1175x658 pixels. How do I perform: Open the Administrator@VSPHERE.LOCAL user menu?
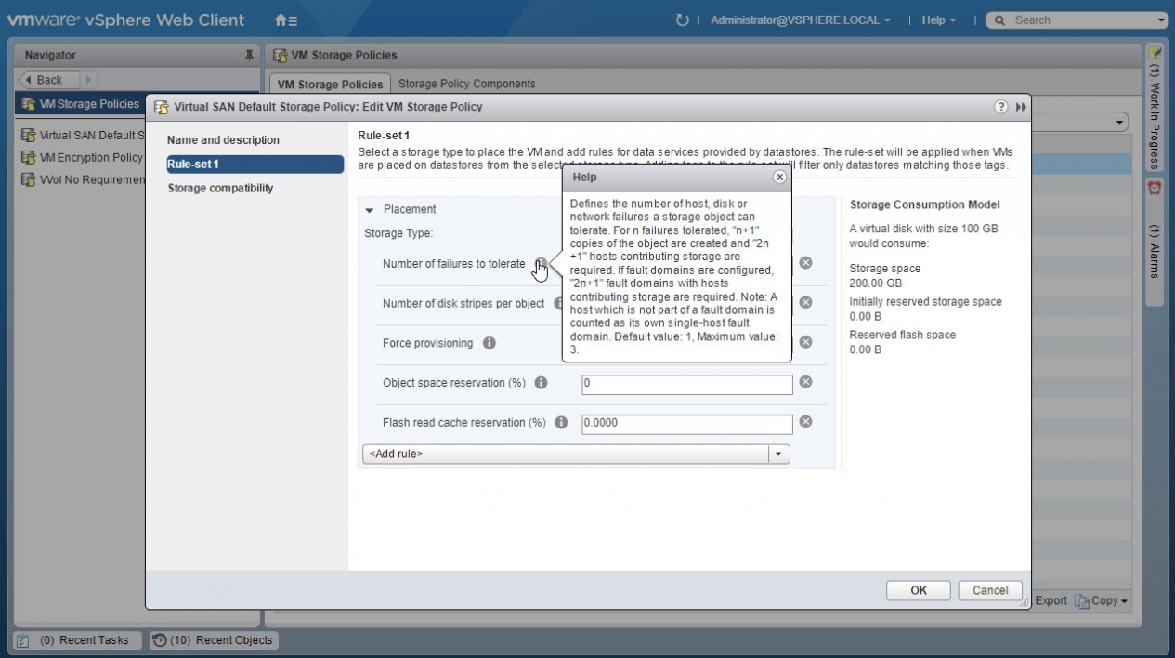(800, 20)
